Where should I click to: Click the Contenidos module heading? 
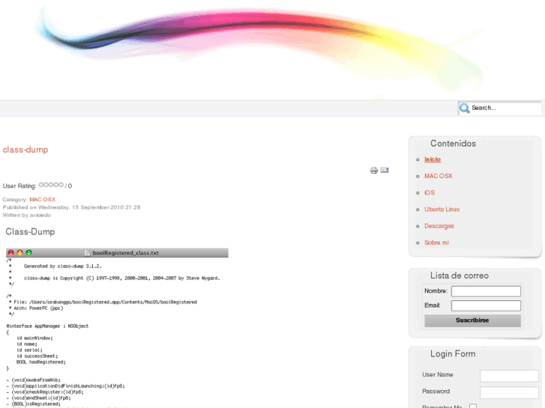click(454, 144)
